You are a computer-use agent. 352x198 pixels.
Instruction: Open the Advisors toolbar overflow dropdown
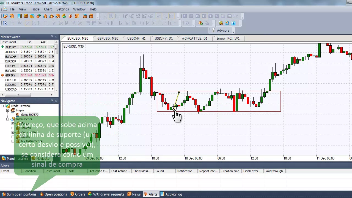(x=233, y=31)
